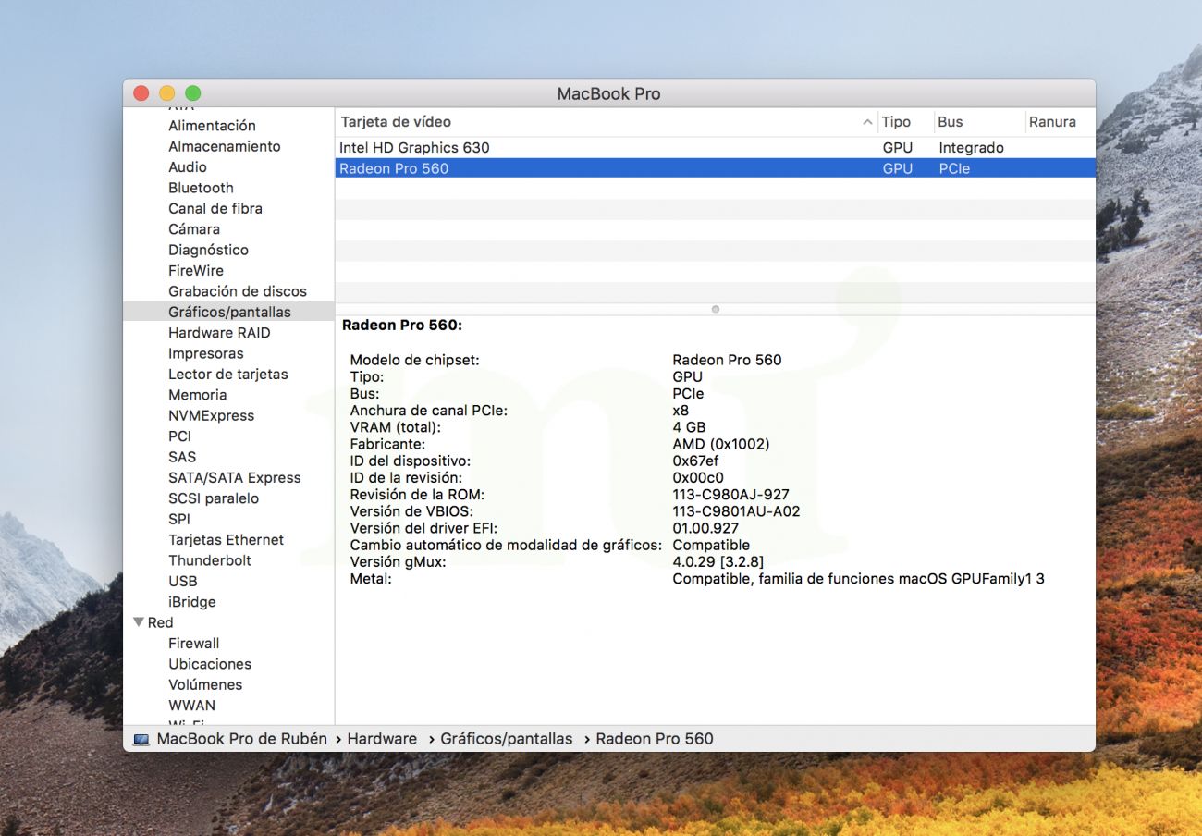Select Impresoras in the sidebar

[206, 353]
